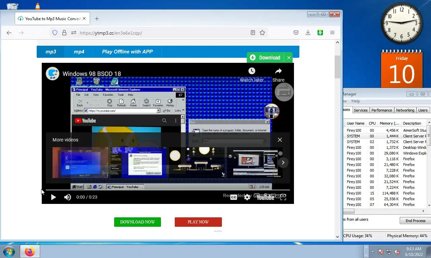Click Firefox taskbar button
This screenshot has width=431, height=258.
30,251
